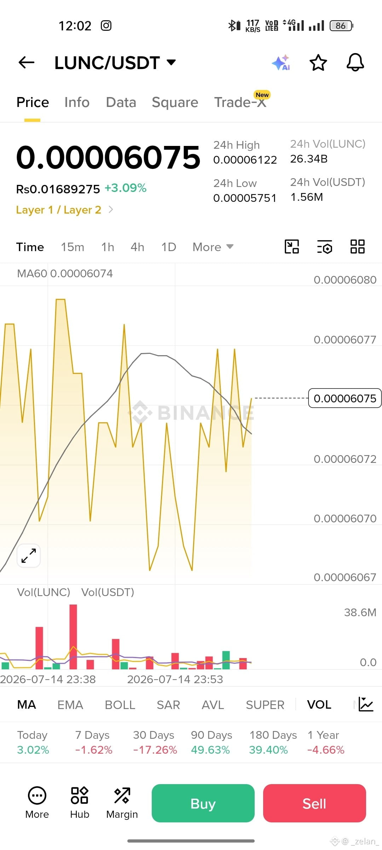Toggle the MA indicator
The height and width of the screenshot is (850, 382).
point(27,704)
